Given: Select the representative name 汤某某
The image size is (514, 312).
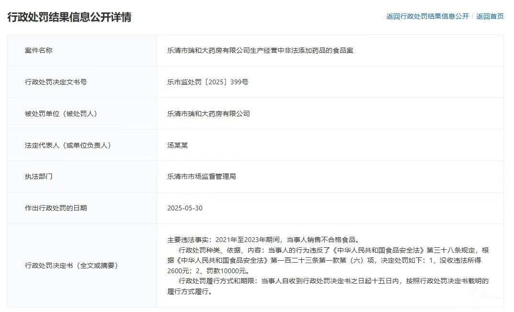Looking at the screenshot, I should pyautogui.click(x=177, y=145).
